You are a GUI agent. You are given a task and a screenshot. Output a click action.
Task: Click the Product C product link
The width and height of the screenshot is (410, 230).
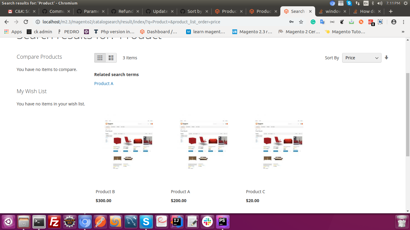255,191
